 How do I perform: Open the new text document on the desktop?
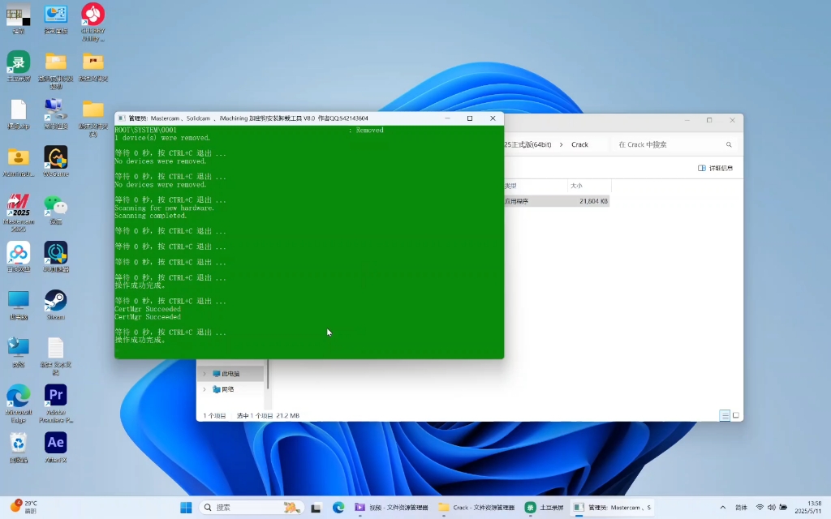[x=56, y=355]
